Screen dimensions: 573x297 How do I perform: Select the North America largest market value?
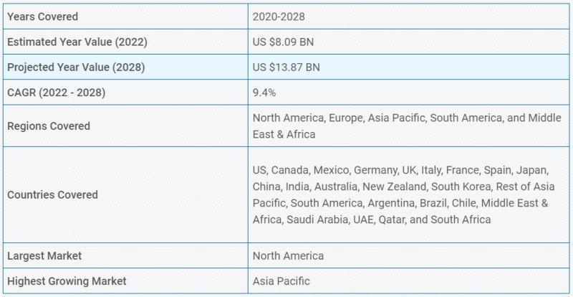(x=288, y=255)
